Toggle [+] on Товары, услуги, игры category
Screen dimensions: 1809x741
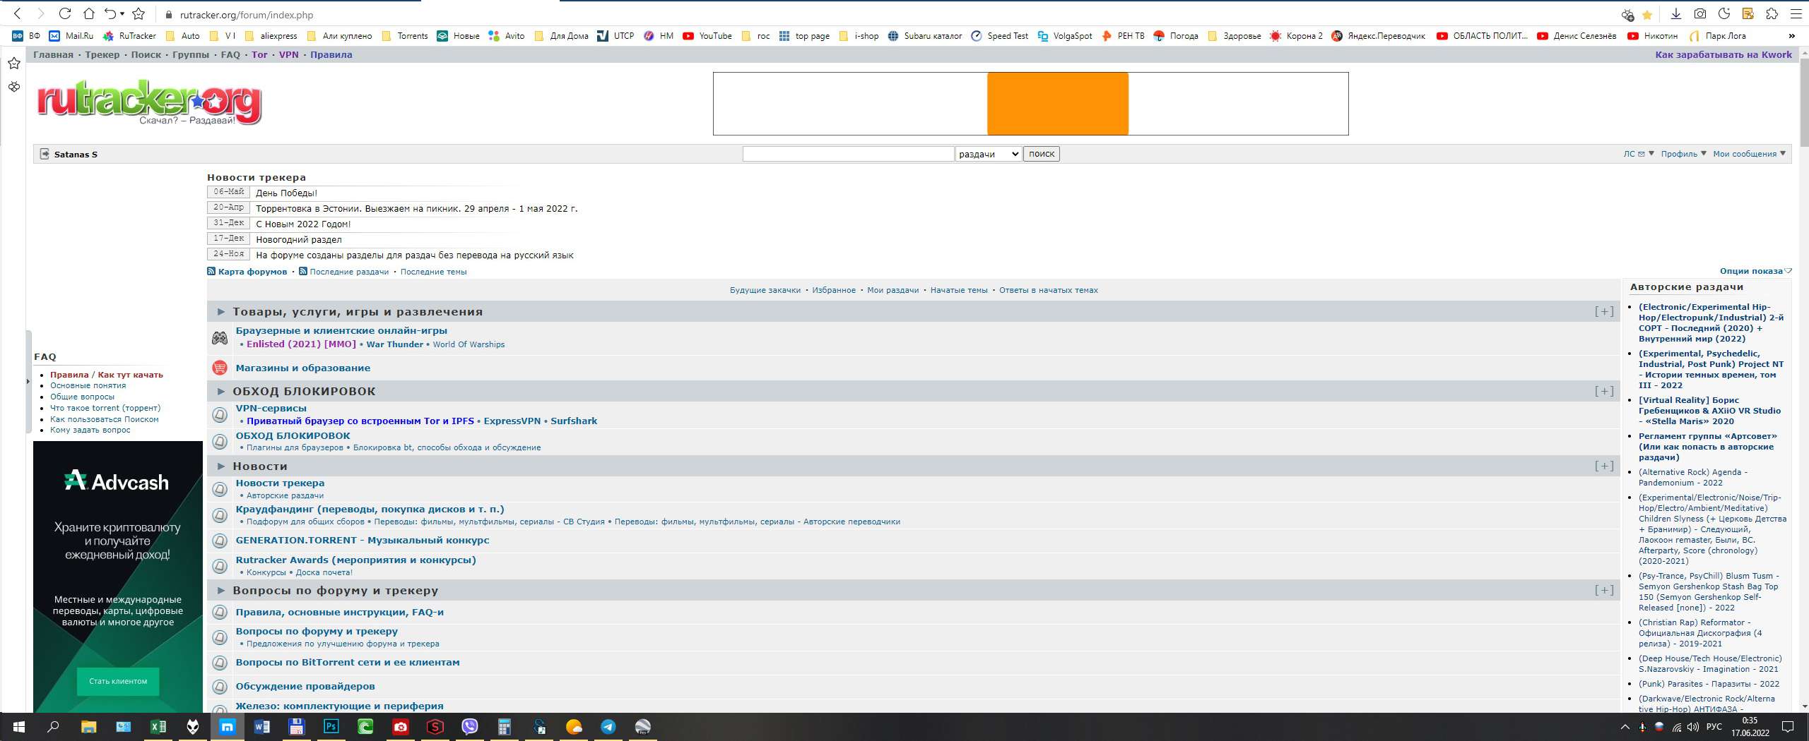(1603, 311)
